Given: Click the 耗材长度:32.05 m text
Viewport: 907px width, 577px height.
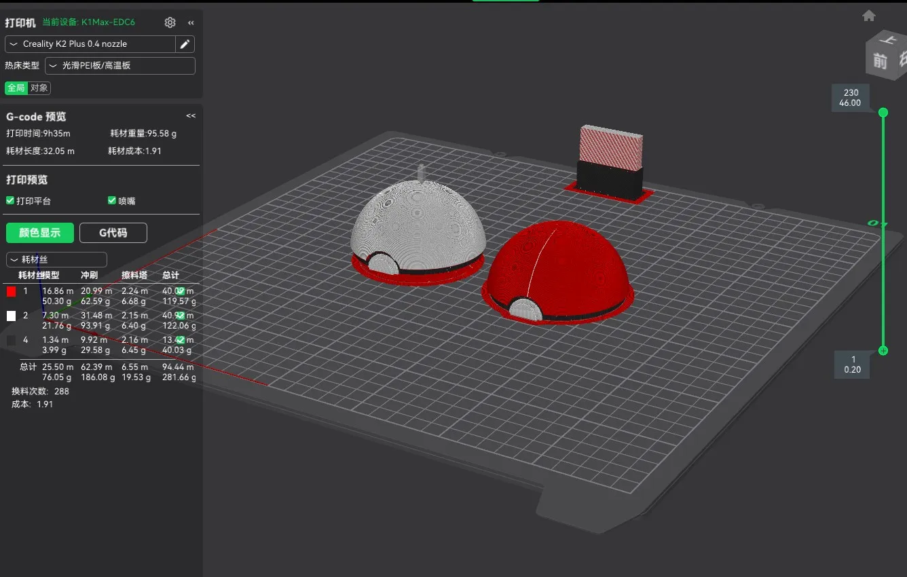Looking at the screenshot, I should pyautogui.click(x=40, y=151).
